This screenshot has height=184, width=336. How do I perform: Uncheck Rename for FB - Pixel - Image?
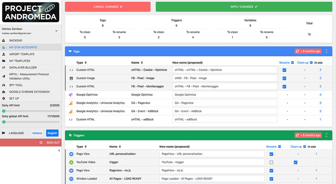click(x=284, y=78)
